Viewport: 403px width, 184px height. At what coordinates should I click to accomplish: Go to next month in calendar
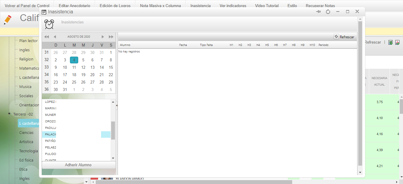point(103,37)
